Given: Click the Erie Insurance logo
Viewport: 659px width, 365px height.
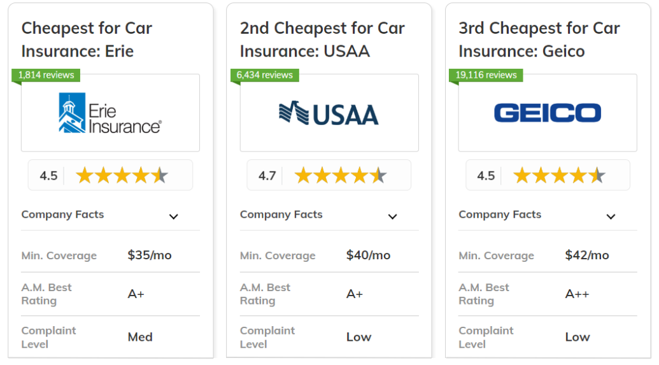Looking at the screenshot, I should 110,113.
